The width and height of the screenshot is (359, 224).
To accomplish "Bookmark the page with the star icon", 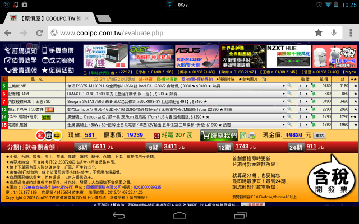I will click(x=319, y=33).
